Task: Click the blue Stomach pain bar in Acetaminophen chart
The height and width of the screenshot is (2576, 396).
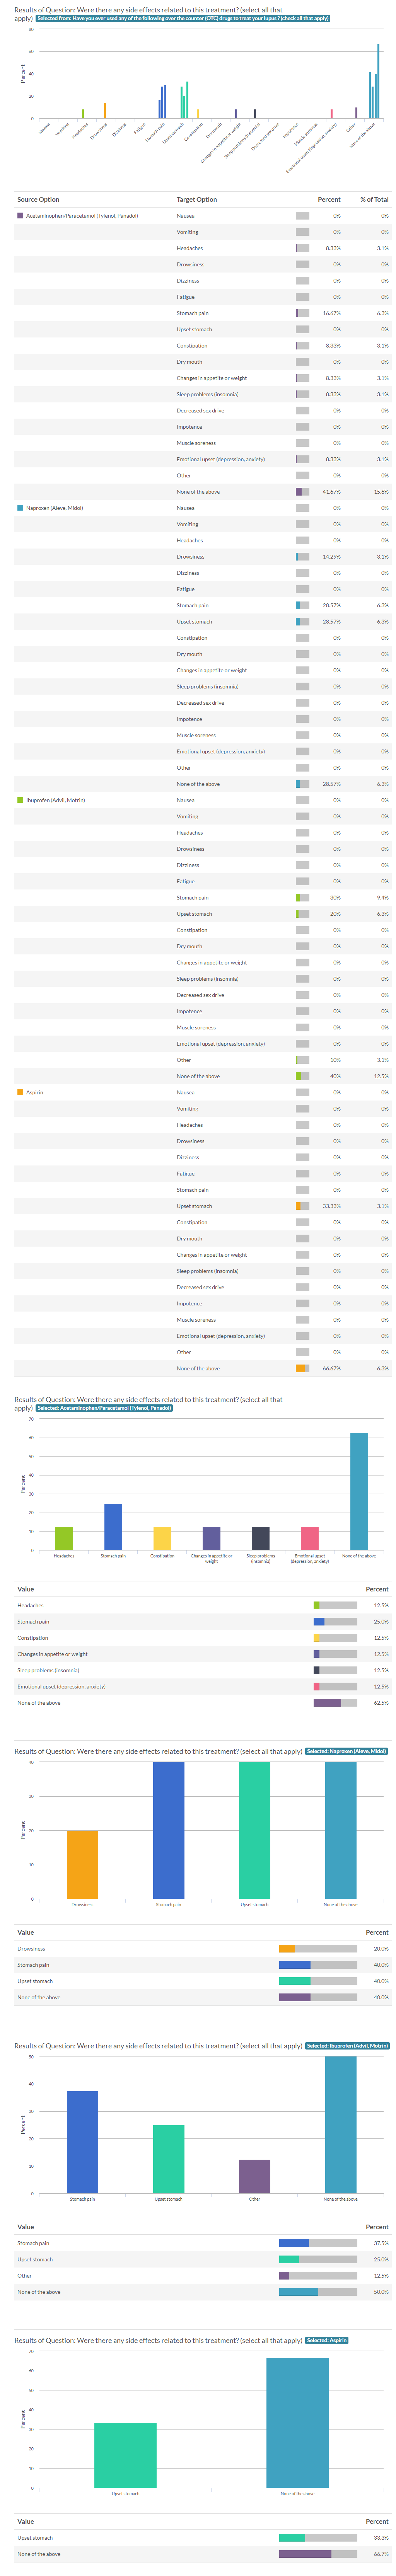Action: [x=113, y=1527]
